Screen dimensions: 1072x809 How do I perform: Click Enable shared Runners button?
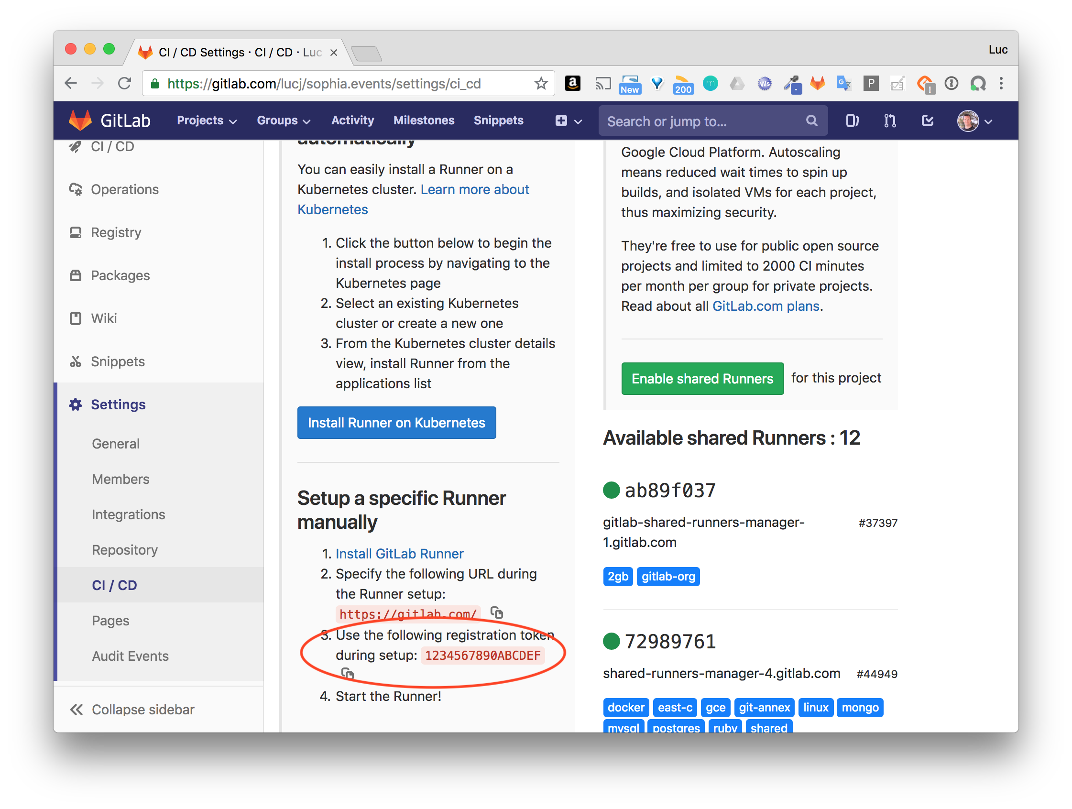click(702, 379)
